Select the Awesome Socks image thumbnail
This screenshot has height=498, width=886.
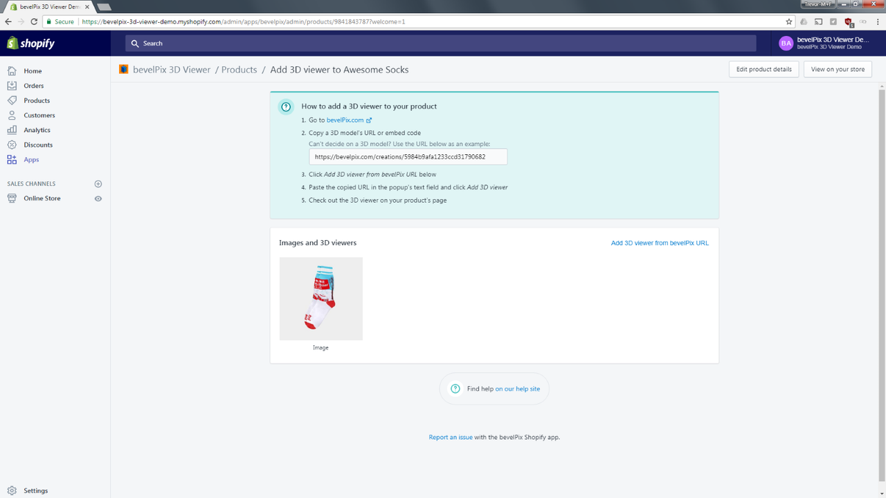[321, 299]
